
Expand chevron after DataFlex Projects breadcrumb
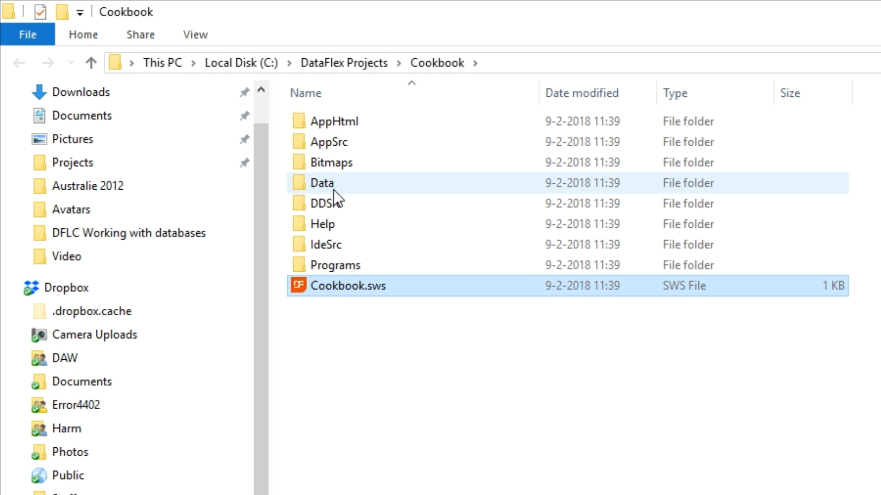(x=399, y=63)
